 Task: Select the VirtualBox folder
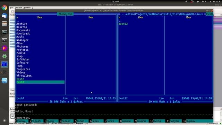click(24, 76)
